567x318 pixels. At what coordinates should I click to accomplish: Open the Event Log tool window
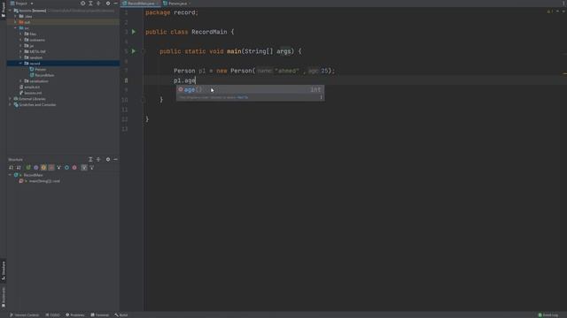coord(548,314)
